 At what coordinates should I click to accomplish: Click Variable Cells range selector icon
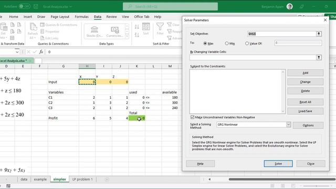[x=319, y=57]
